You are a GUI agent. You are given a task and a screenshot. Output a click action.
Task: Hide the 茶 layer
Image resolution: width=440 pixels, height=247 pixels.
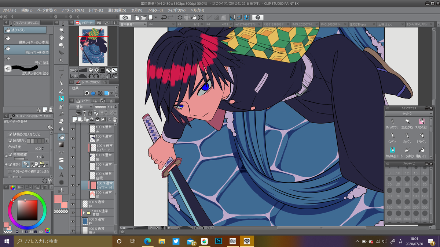pyautogui.click(x=73, y=129)
